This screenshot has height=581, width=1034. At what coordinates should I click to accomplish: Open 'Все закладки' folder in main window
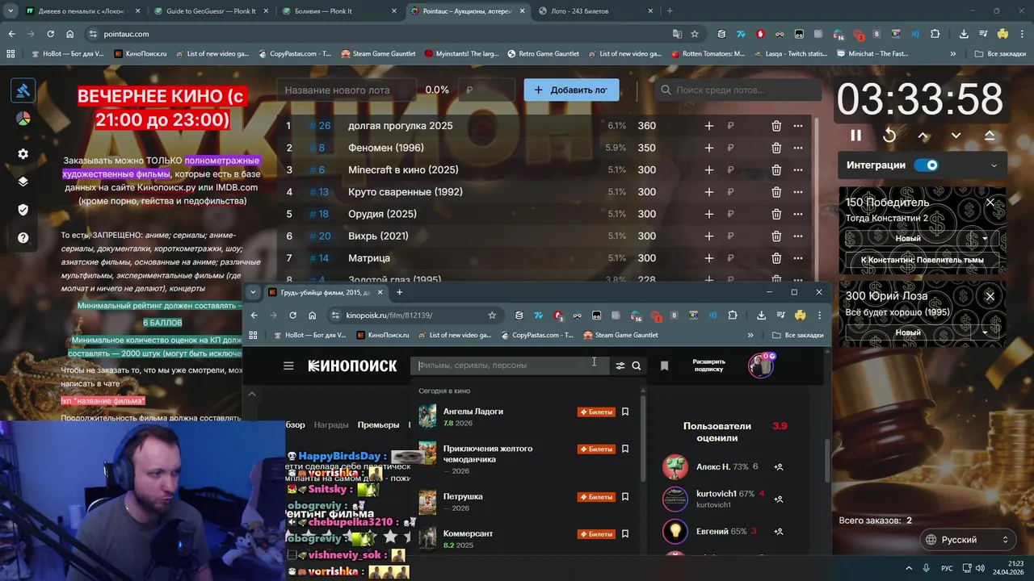(1000, 54)
